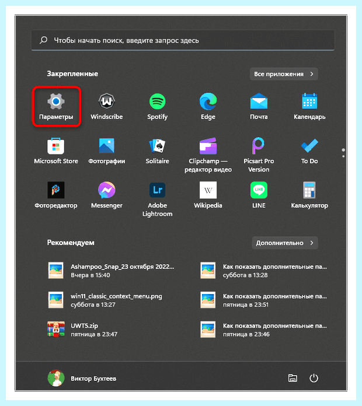Open the Календарь app

(x=309, y=106)
